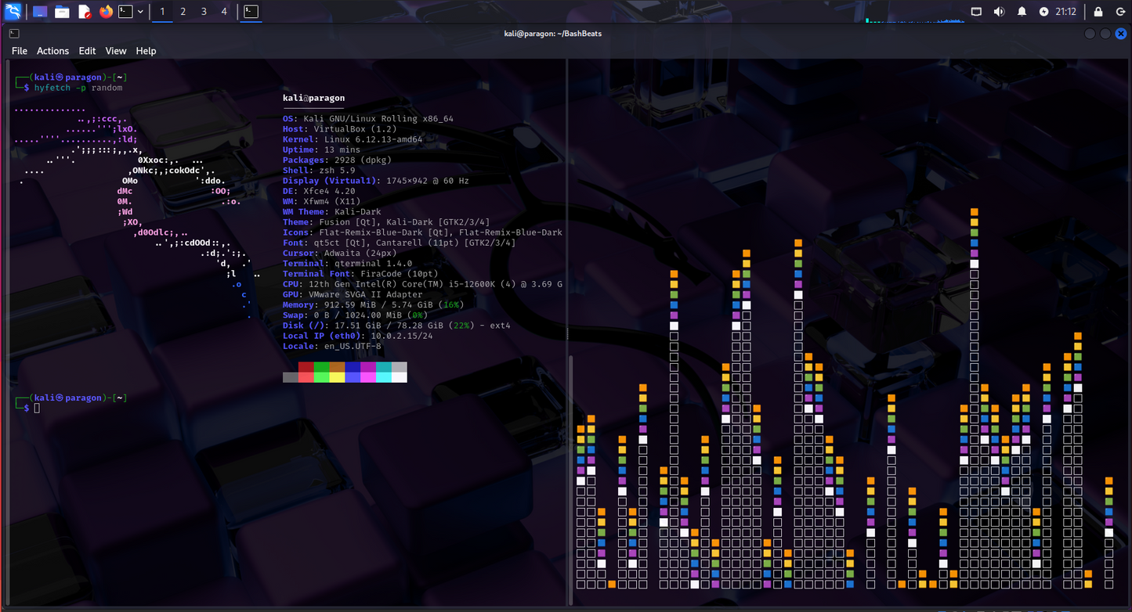Open the network connection tray icon
1132x612 pixels.
pyautogui.click(x=976, y=12)
